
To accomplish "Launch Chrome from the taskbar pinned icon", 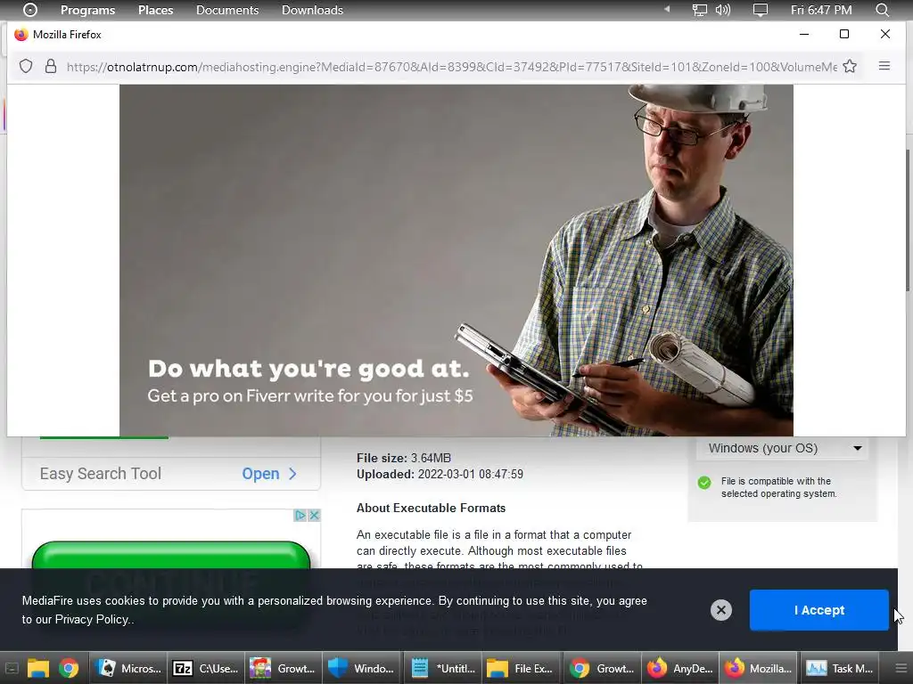I will click(x=69, y=668).
